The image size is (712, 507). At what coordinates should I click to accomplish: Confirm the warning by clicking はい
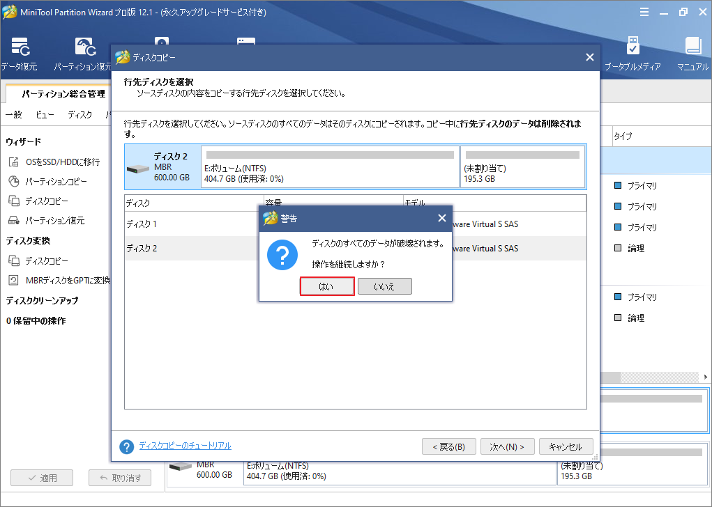tap(327, 286)
